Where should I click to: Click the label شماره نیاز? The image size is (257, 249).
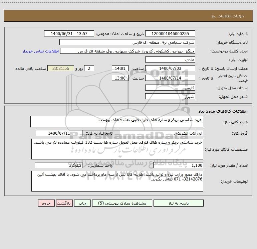pyautogui.click(x=238, y=34)
